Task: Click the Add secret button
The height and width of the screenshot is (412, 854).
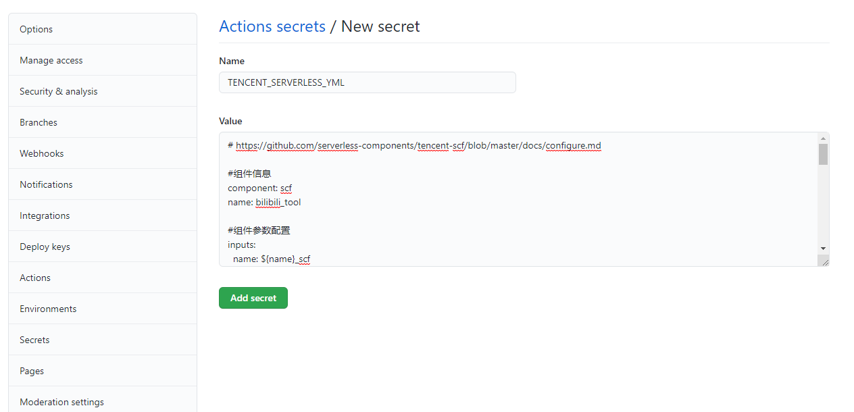Action: 253,297
